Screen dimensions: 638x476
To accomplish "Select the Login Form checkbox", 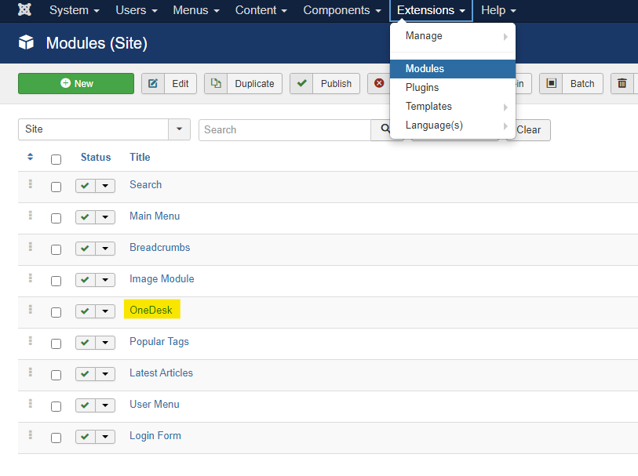I will pyautogui.click(x=56, y=438).
